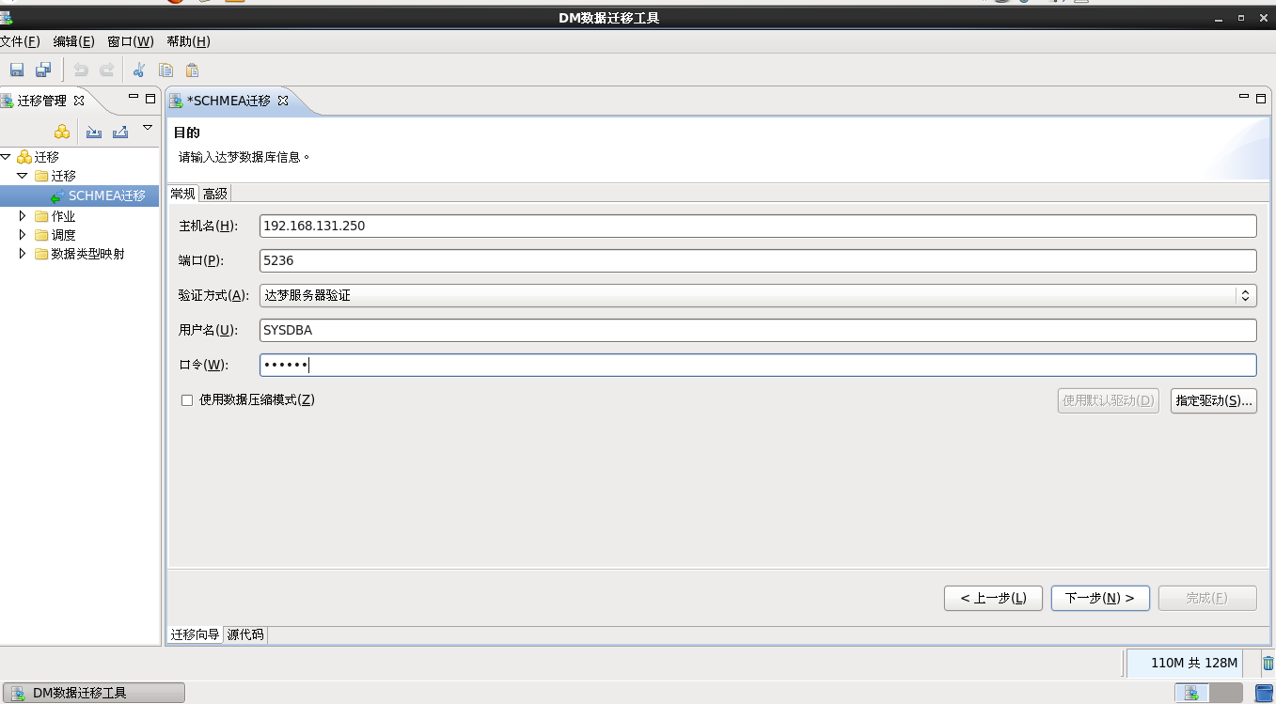This screenshot has width=1276, height=704.
Task: Click the 使用默认驱动(D) button
Action: [x=1108, y=400]
